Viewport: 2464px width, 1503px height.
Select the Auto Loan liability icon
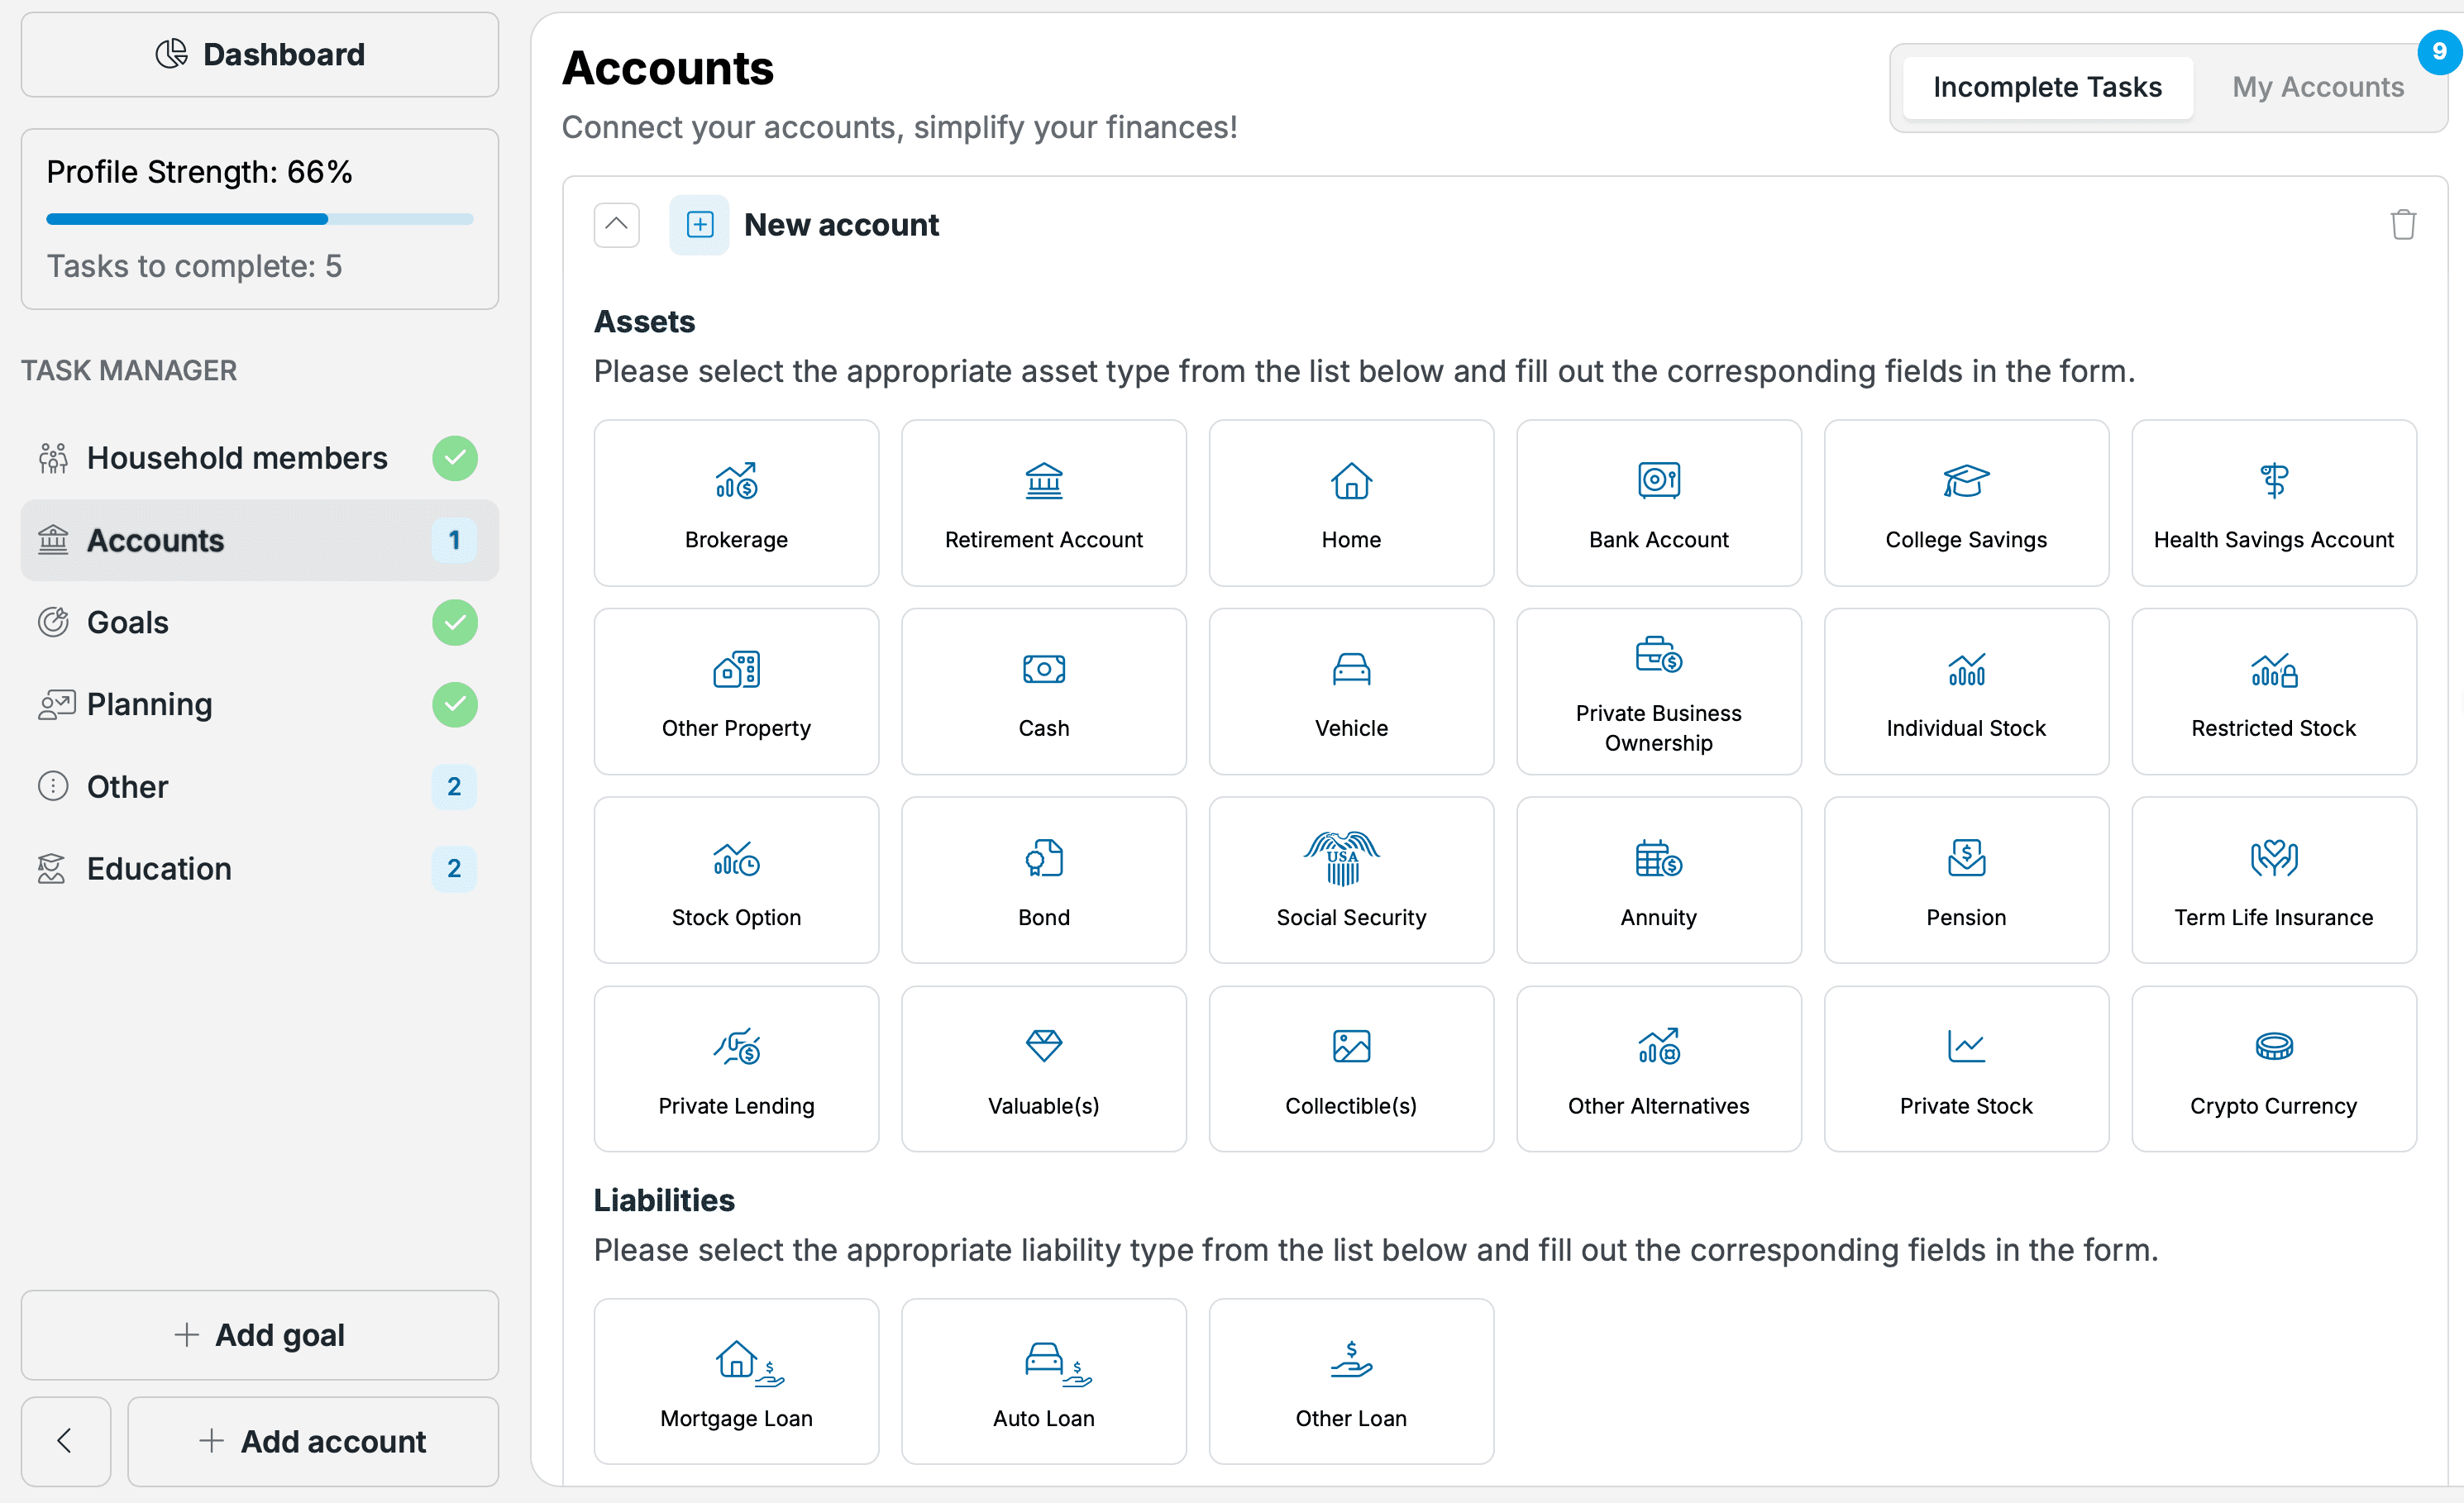(x=1043, y=1381)
